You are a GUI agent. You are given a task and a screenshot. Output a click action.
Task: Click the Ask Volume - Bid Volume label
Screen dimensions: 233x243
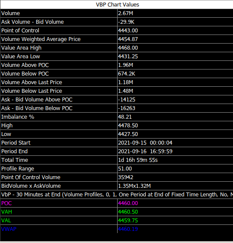click(32, 22)
